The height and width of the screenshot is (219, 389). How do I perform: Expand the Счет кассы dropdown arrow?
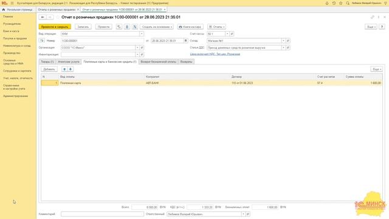point(227,33)
